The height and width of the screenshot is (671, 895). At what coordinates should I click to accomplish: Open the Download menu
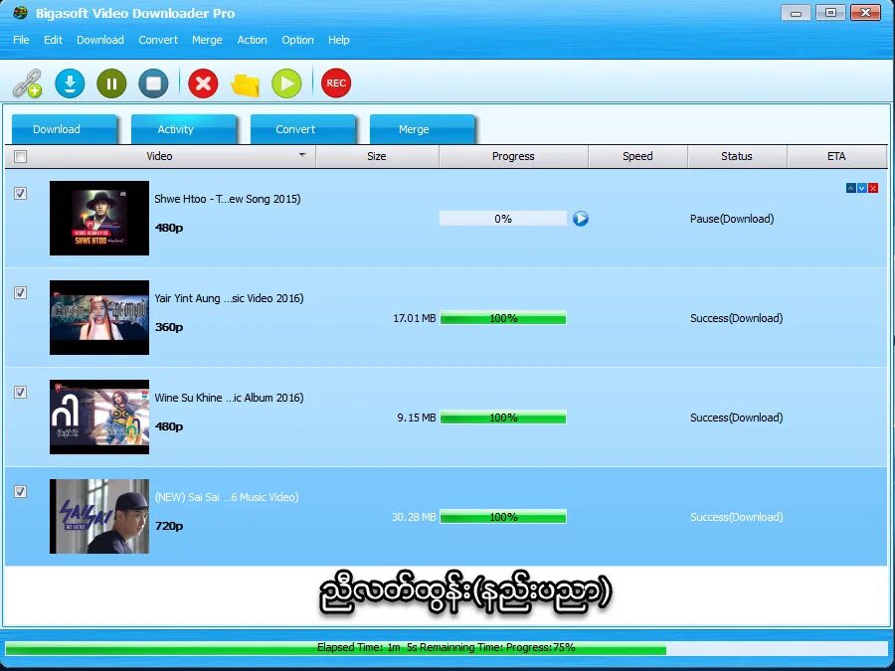tap(100, 40)
